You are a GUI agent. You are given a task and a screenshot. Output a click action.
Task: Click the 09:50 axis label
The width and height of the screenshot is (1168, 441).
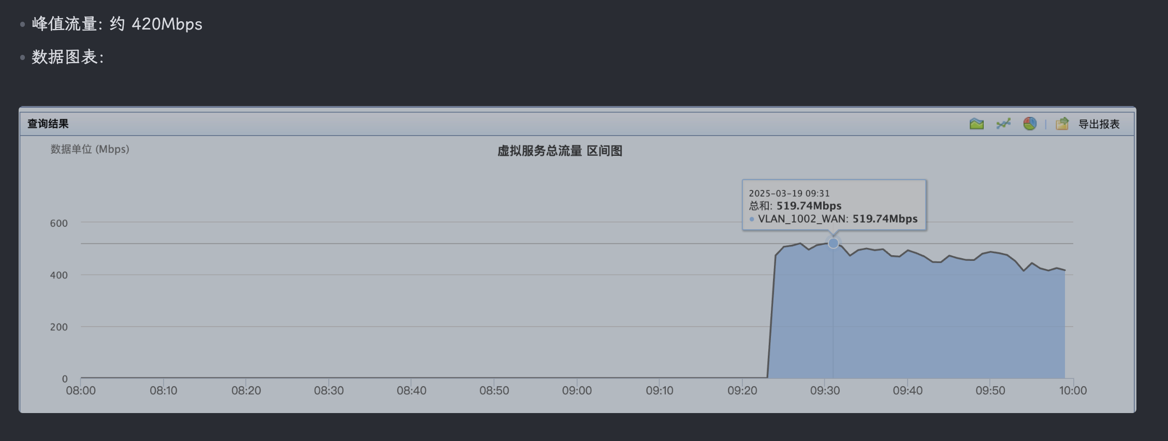coord(990,391)
